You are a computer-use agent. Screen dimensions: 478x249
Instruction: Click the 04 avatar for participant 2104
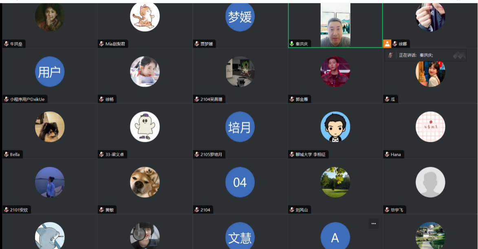pos(240,182)
